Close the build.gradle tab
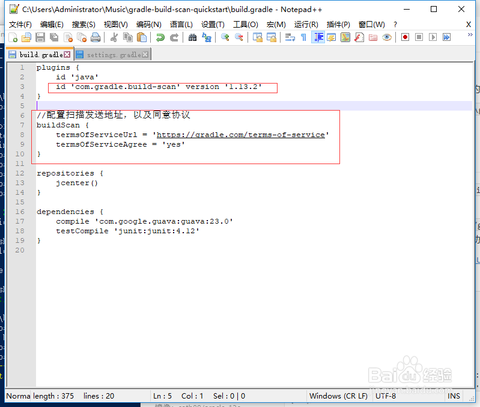The image size is (480, 407). pos(67,55)
